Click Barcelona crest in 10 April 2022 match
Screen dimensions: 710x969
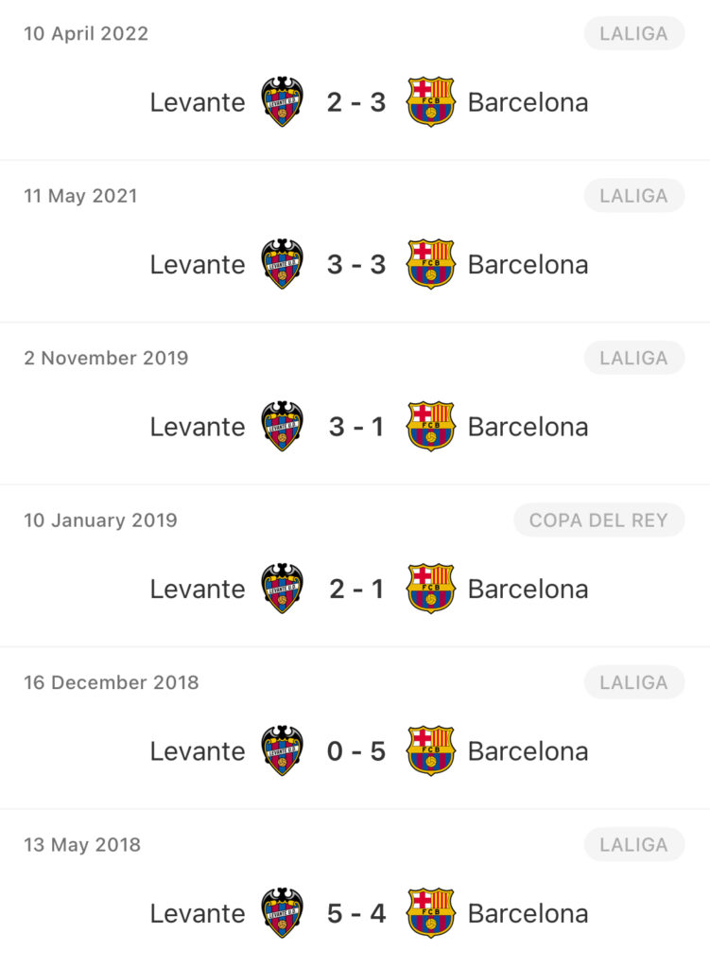pyautogui.click(x=431, y=102)
